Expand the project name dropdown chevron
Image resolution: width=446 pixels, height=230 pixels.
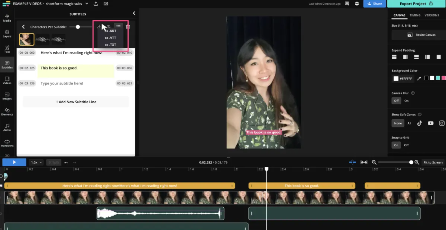point(87,4)
